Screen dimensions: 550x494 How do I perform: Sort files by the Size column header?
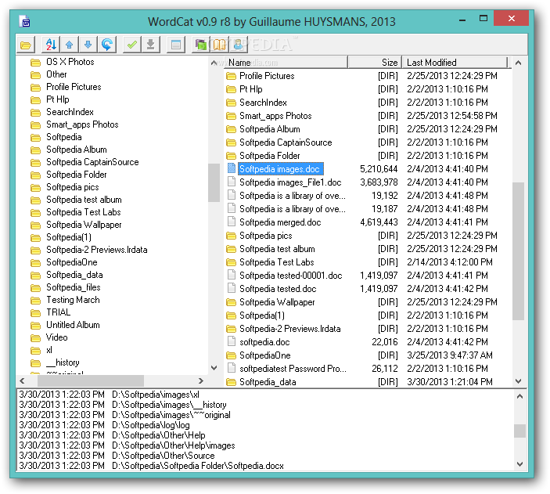click(374, 62)
